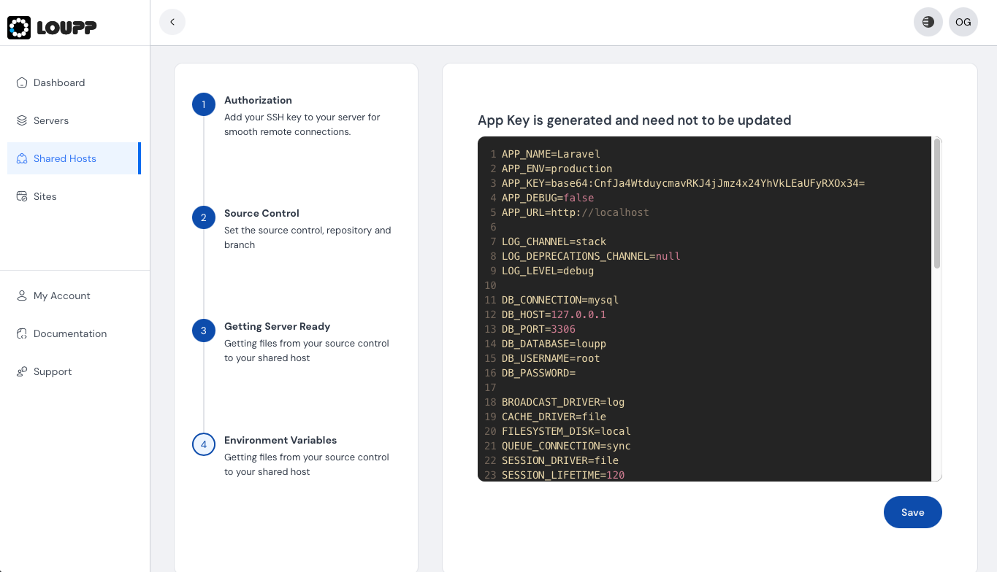Click the LOG_LEVEL=debug line
This screenshot has height=572, width=997.
(548, 271)
